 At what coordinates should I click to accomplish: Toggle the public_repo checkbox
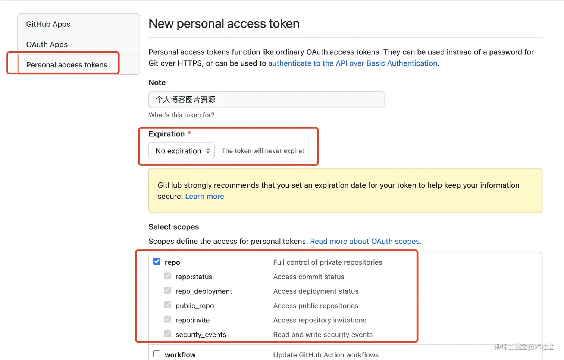[x=167, y=305]
